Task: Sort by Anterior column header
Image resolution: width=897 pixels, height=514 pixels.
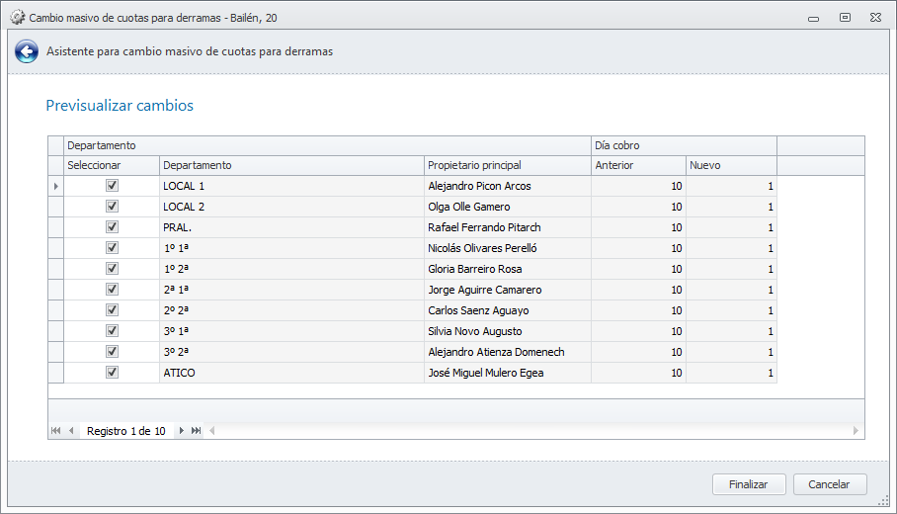Action: coord(638,165)
